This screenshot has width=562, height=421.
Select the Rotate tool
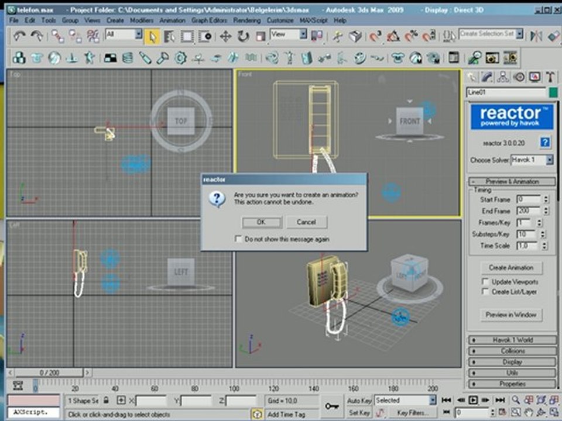[x=243, y=36]
